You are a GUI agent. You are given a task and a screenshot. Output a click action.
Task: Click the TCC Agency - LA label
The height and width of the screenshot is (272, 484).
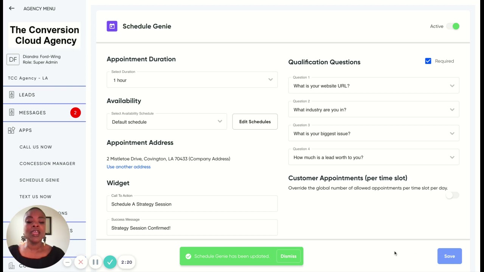(x=28, y=78)
